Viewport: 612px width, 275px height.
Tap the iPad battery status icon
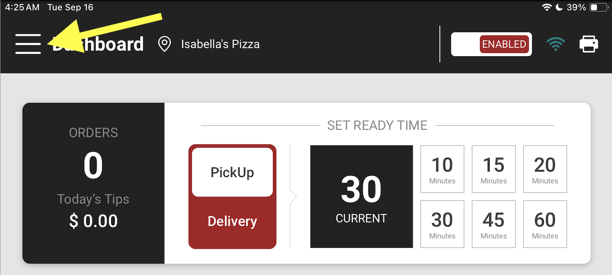(x=599, y=7)
